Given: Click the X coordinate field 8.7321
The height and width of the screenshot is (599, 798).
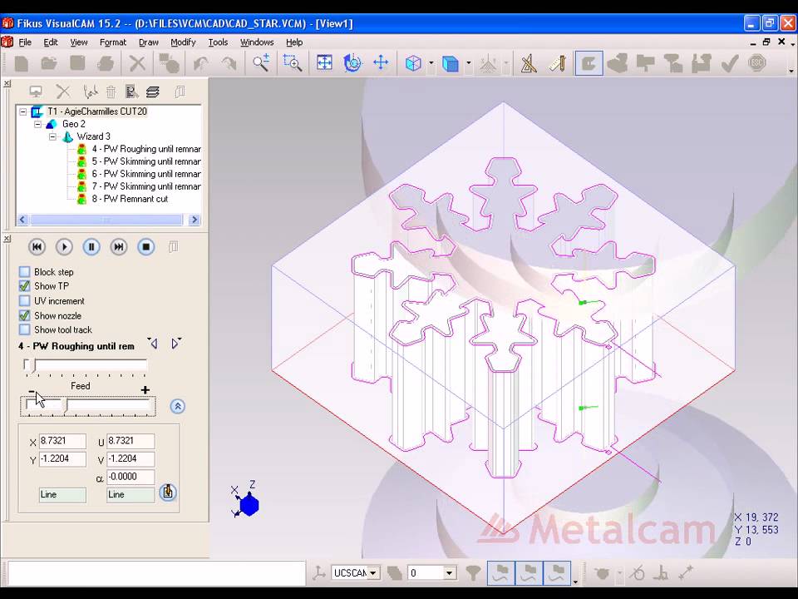Looking at the screenshot, I should (62, 441).
